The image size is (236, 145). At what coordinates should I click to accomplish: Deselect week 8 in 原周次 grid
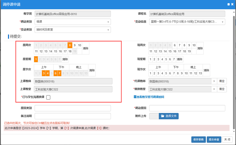(x=70, y=45)
